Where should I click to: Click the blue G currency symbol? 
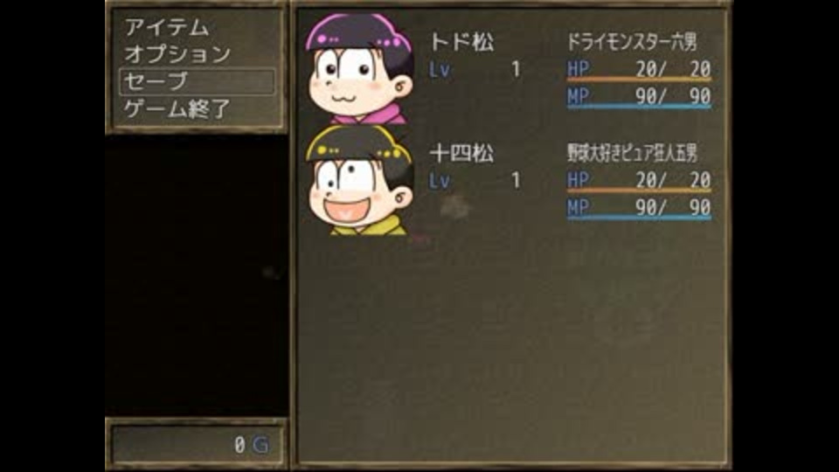click(260, 445)
